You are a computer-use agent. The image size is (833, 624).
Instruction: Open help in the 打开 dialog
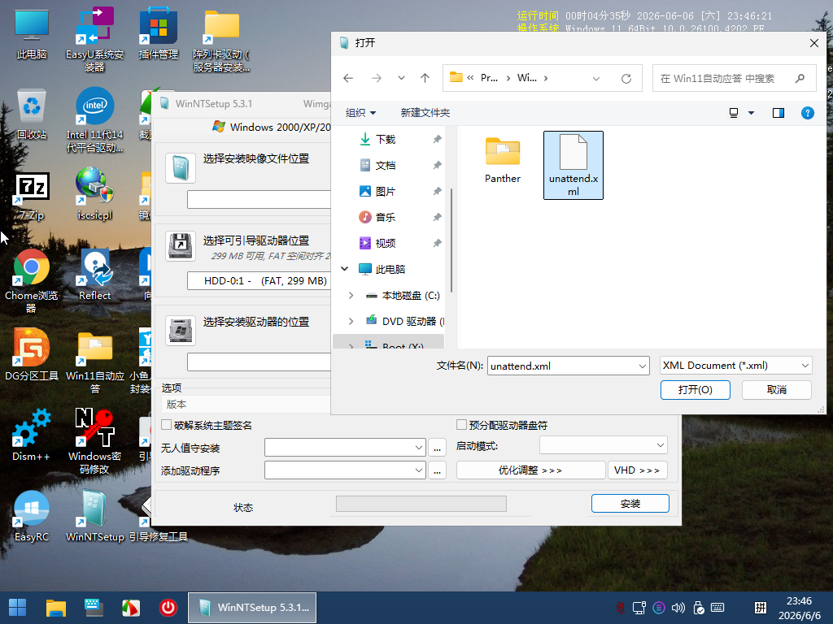tap(808, 112)
